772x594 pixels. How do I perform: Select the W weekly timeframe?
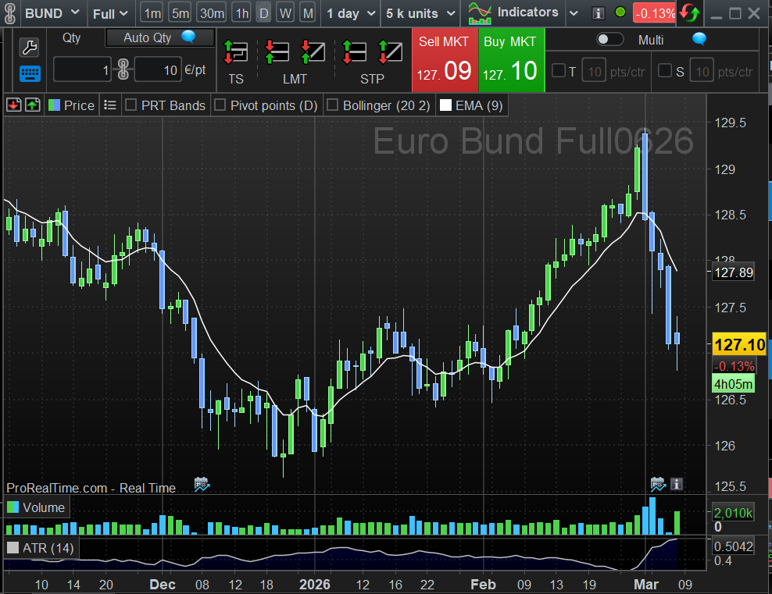(286, 13)
